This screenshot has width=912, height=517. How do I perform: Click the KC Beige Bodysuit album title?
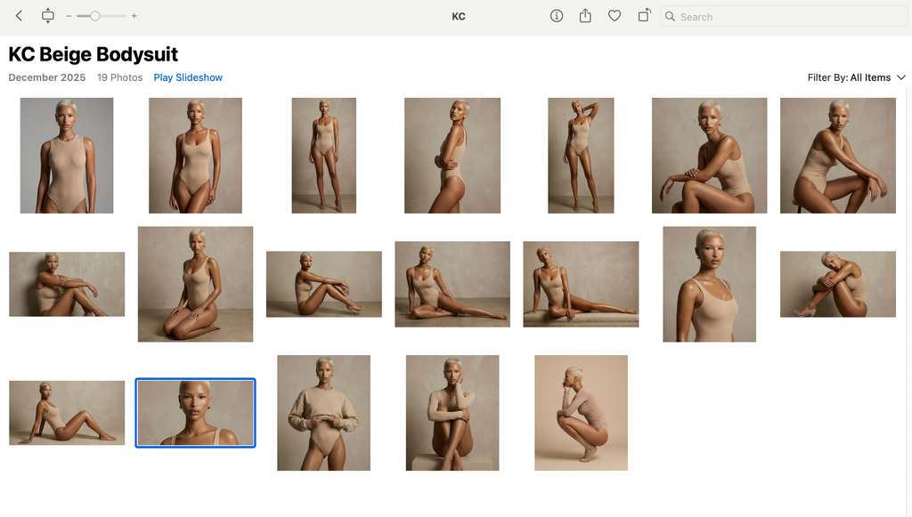click(x=93, y=54)
